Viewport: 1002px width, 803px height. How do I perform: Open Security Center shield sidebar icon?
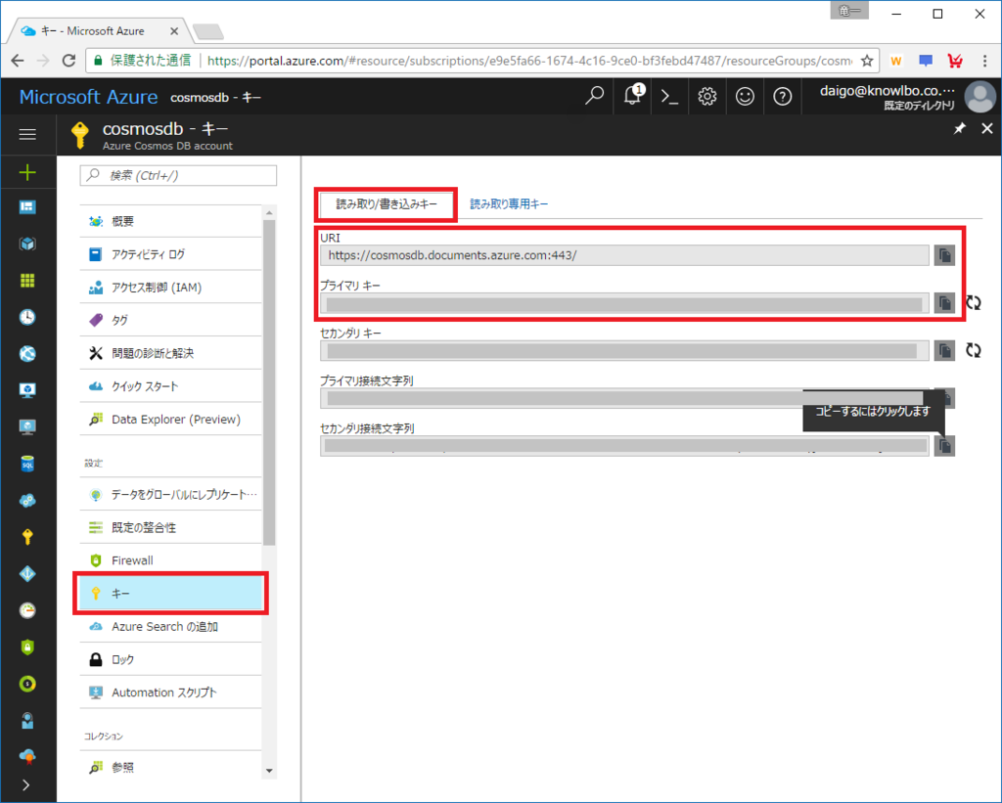pos(27,647)
